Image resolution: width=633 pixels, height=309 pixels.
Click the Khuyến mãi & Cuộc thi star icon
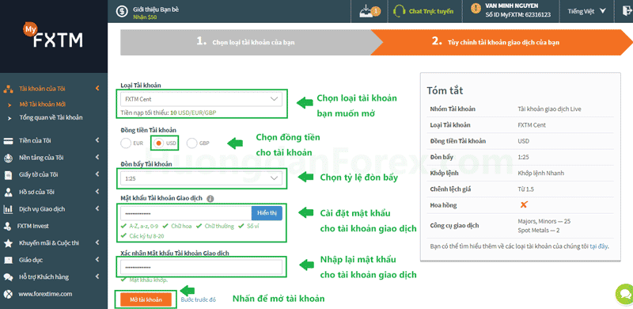8,243
